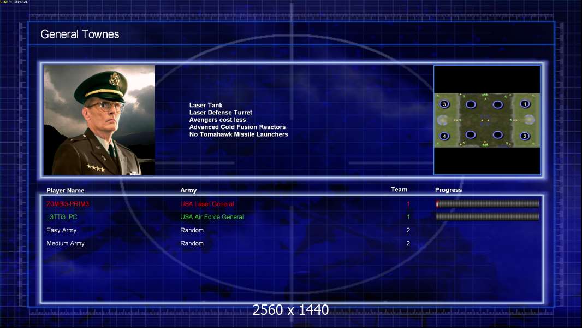Click team number in Z0MBI3-PRIM3 row

408,204
